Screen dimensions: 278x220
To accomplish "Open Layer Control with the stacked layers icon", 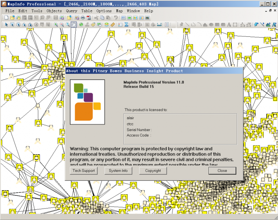I will [107, 24].
